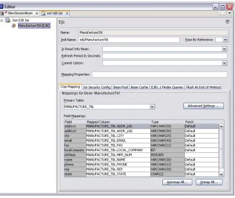This screenshot has height=198, width=235.
Task: Click the localCompany field cell
Action: (75, 150)
